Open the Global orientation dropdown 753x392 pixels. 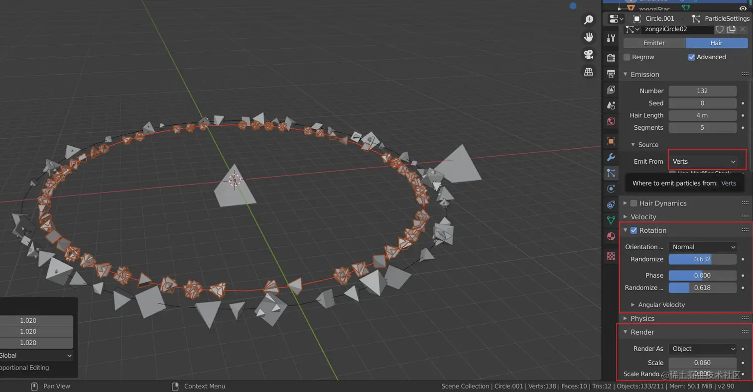[x=36, y=355]
